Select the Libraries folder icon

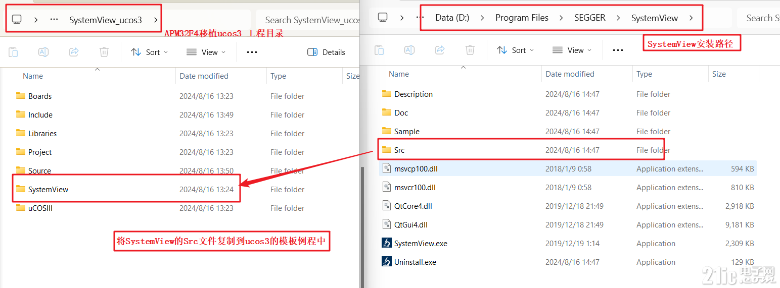click(21, 133)
